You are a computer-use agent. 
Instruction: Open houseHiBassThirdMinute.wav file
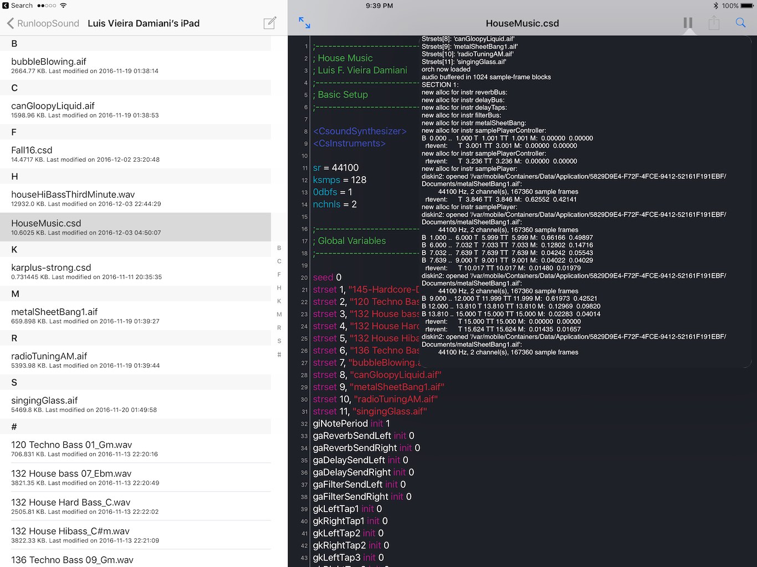[x=135, y=198]
